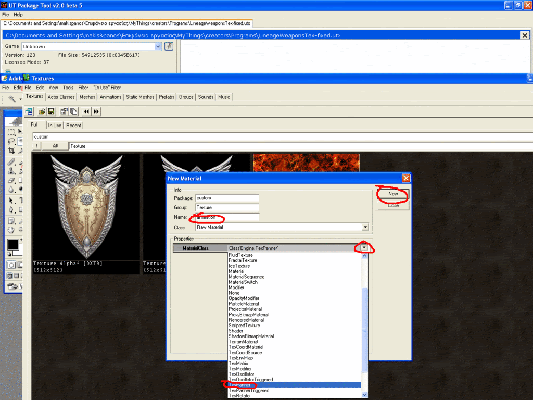
Task: Expand the Game dropdown showing Unknown
Action: [158, 46]
